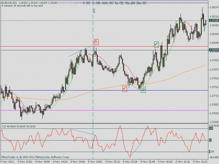Click the 8 Nov 15:44 time label
219x164 pixels.
pos(148,162)
